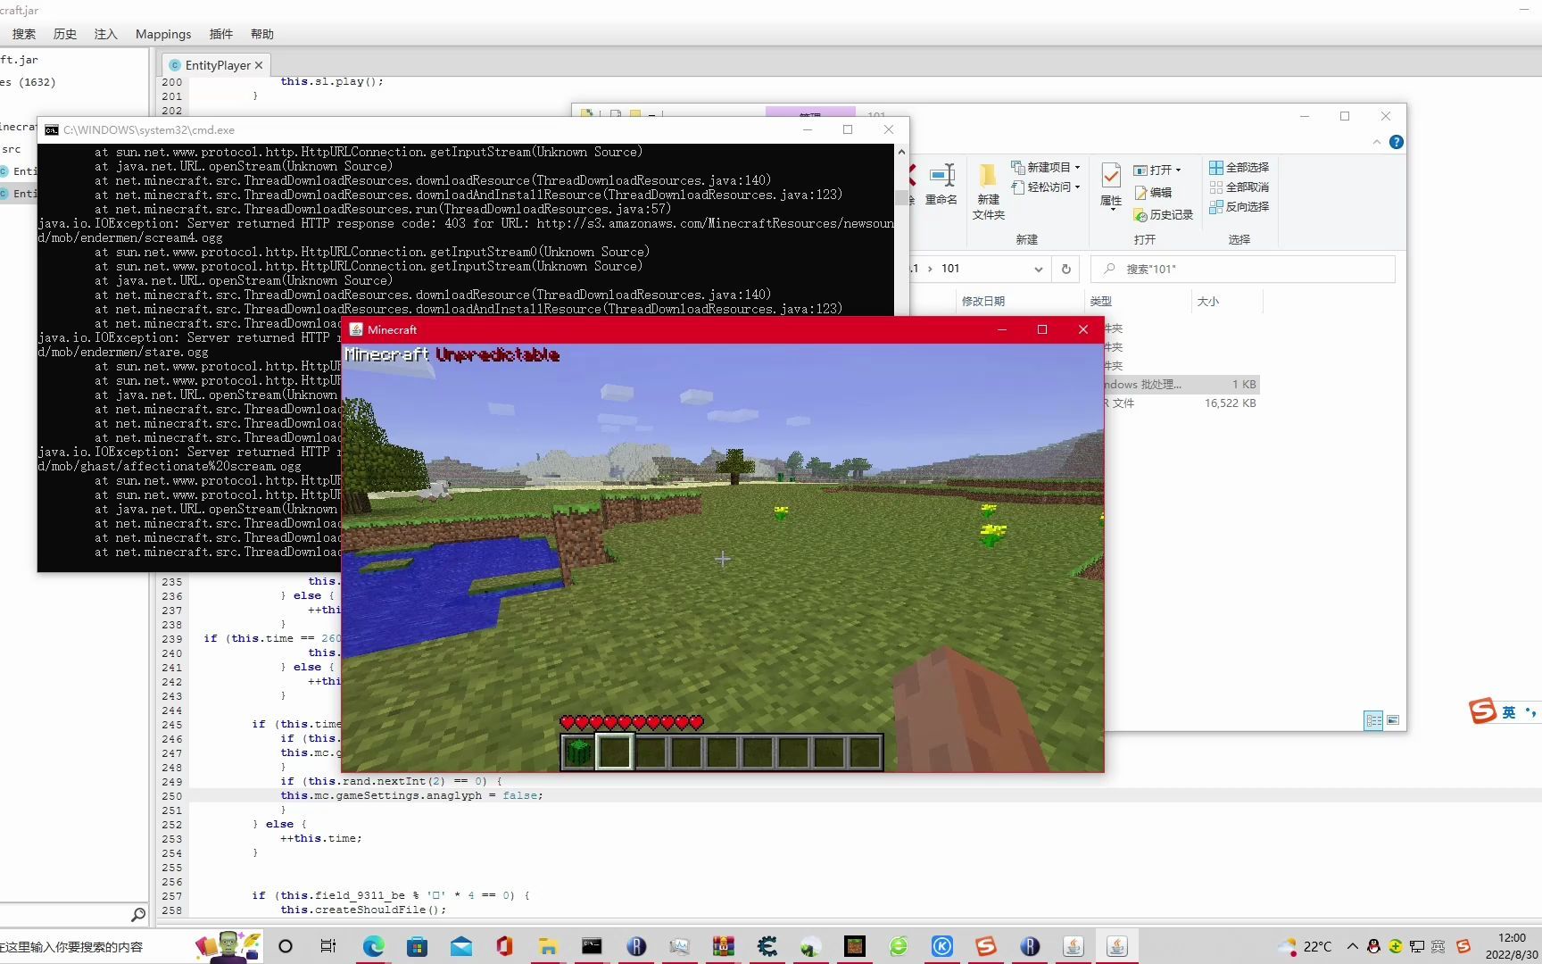Image resolution: width=1542 pixels, height=964 pixels.
Task: Click the 101 breadcrumb in address bar
Action: click(950, 269)
